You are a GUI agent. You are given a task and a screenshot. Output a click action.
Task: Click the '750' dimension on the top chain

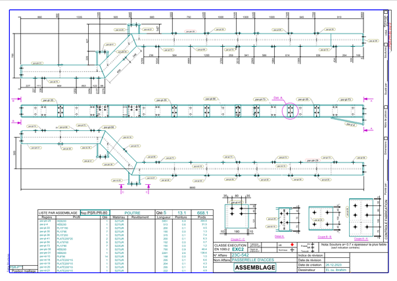(189, 17)
